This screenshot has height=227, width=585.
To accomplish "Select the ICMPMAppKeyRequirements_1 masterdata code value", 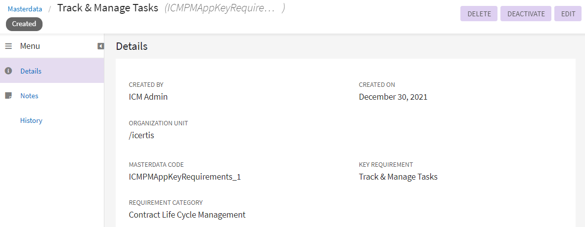I will 184,177.
